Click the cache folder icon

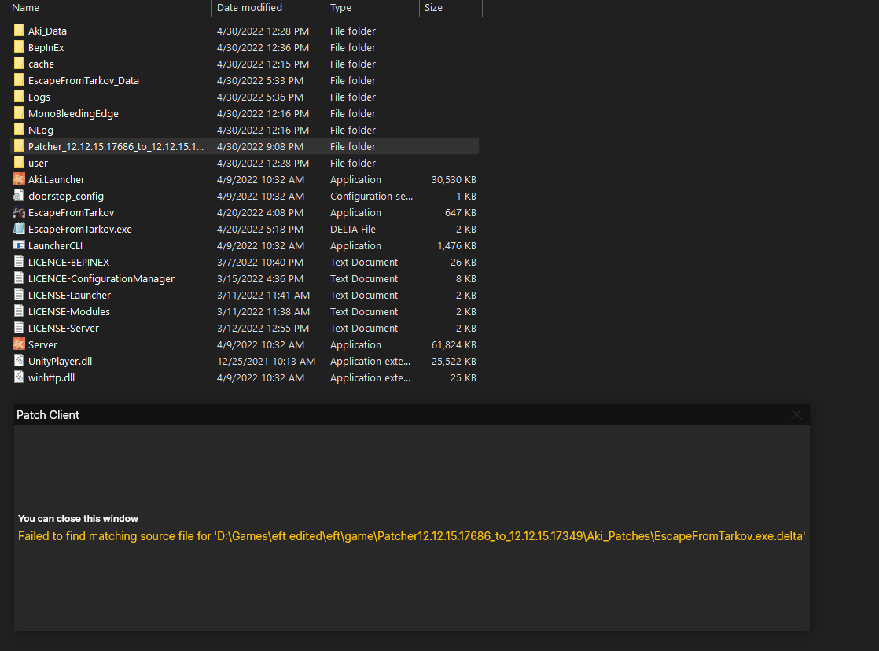click(19, 64)
